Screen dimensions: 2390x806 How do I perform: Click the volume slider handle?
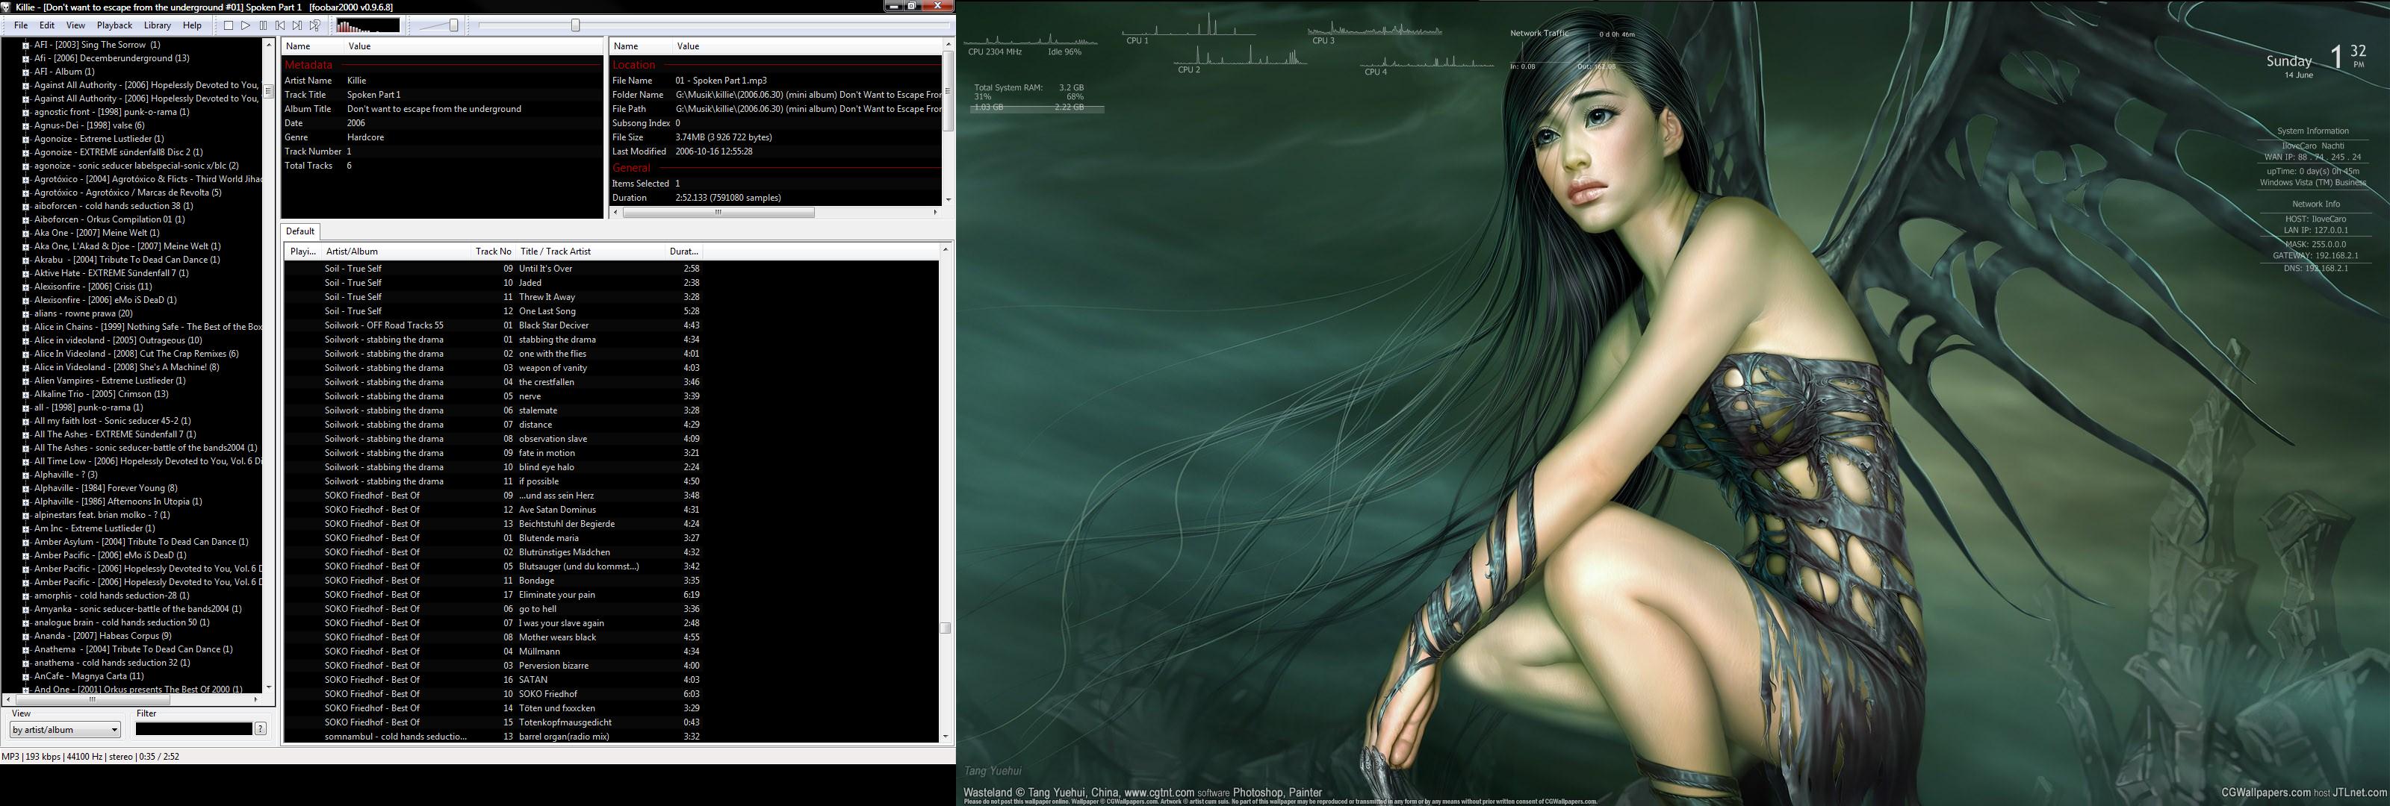click(x=453, y=25)
